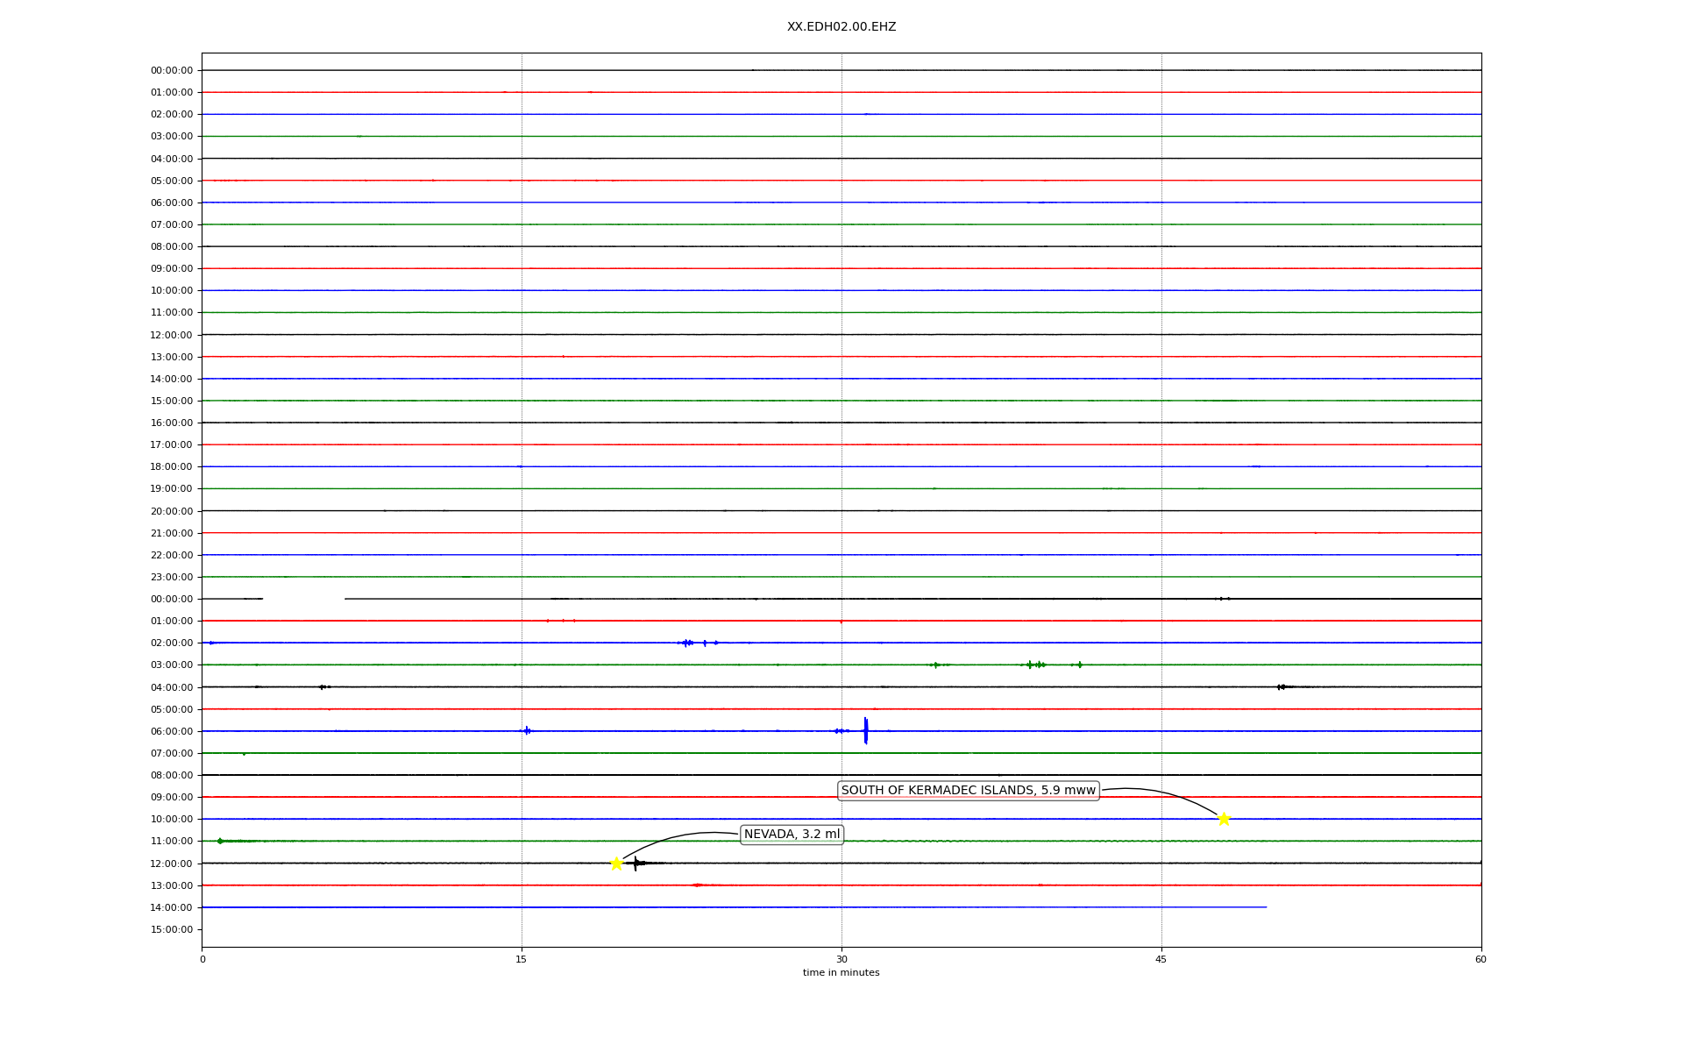Image resolution: width=1683 pixels, height=1052 pixels.
Task: Click the green event on the second 03:00:00 trace
Action: [x=1035, y=665]
